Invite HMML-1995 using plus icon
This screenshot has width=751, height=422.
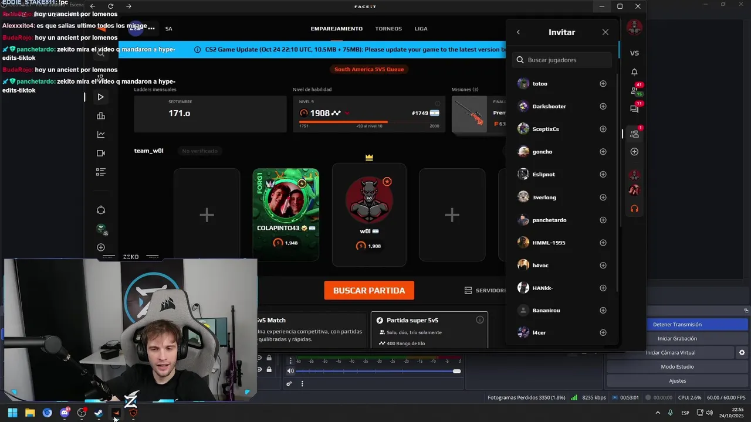point(603,243)
